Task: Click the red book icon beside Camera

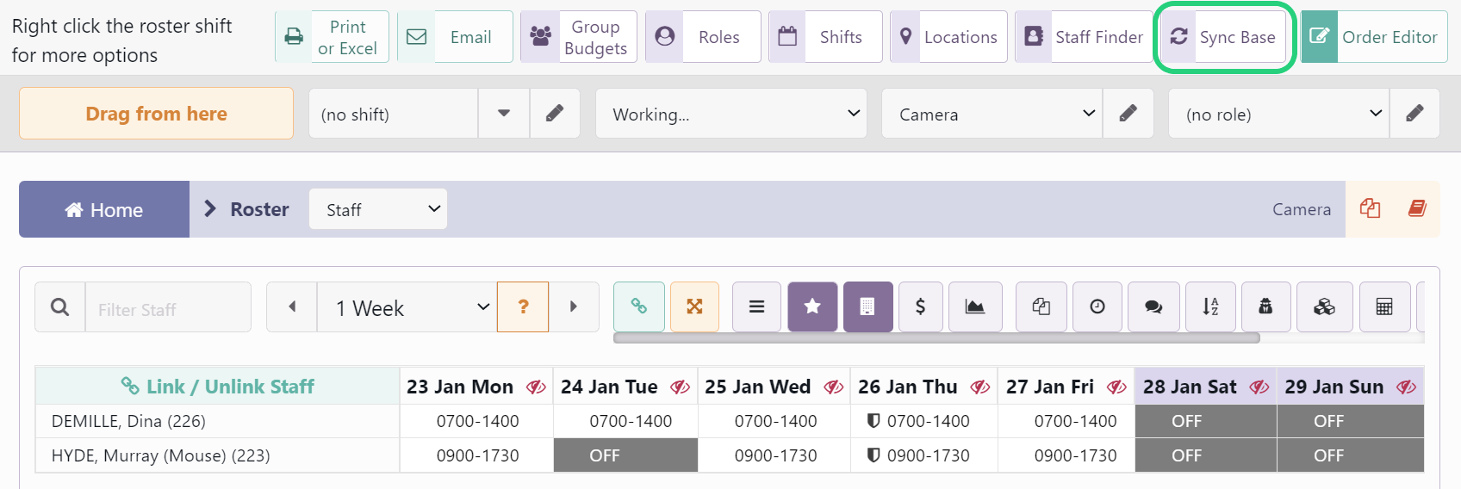Action: pyautogui.click(x=1417, y=208)
